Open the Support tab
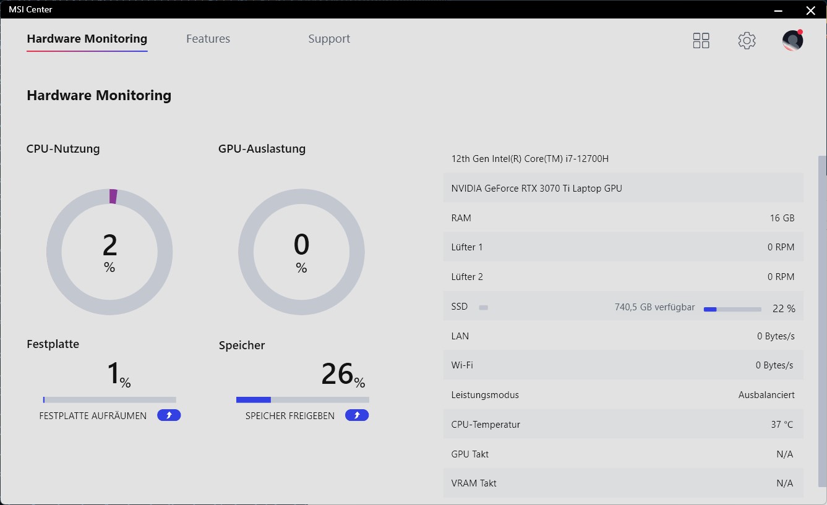 click(x=329, y=39)
